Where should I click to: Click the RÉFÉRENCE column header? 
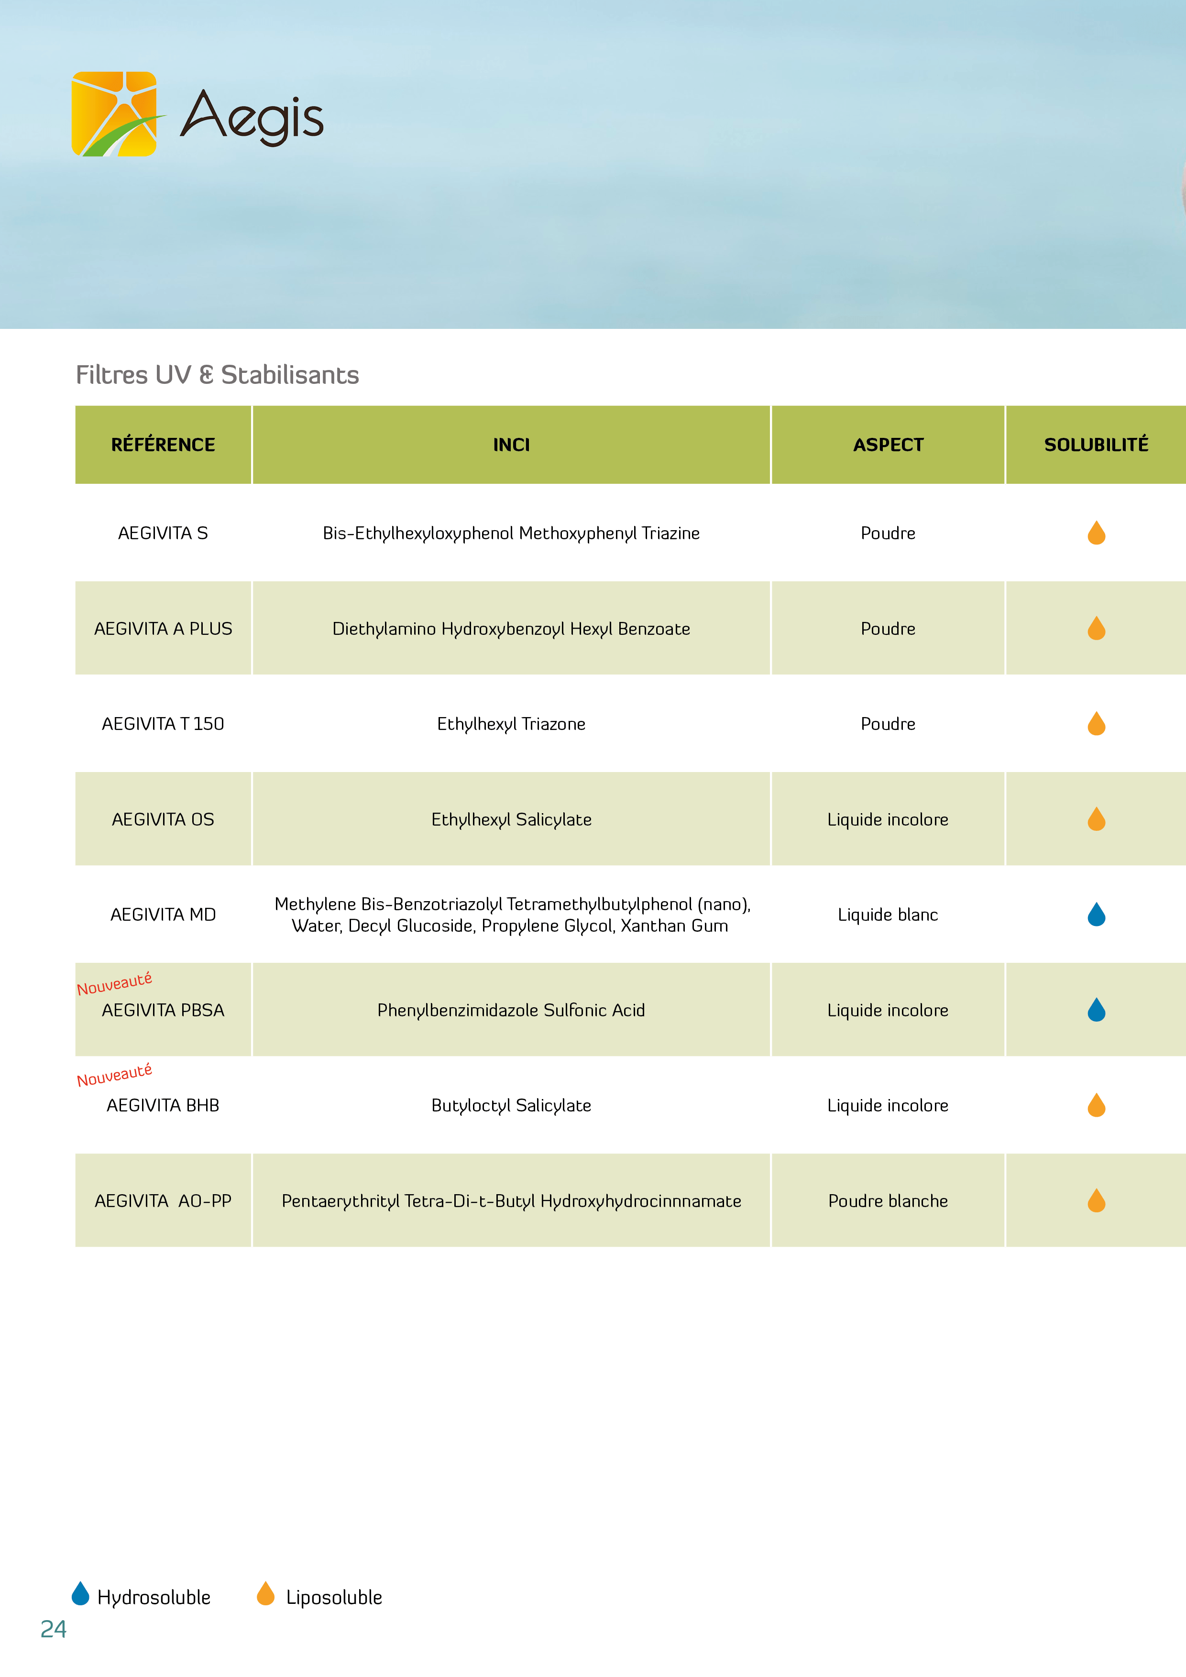[x=163, y=444]
